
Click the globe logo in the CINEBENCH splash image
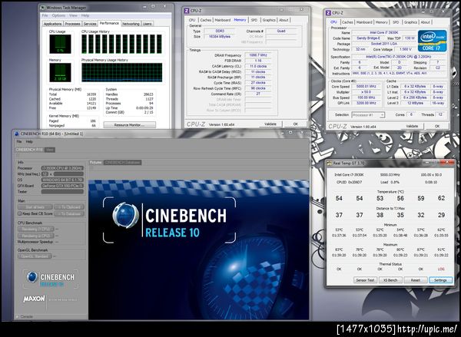125,215
